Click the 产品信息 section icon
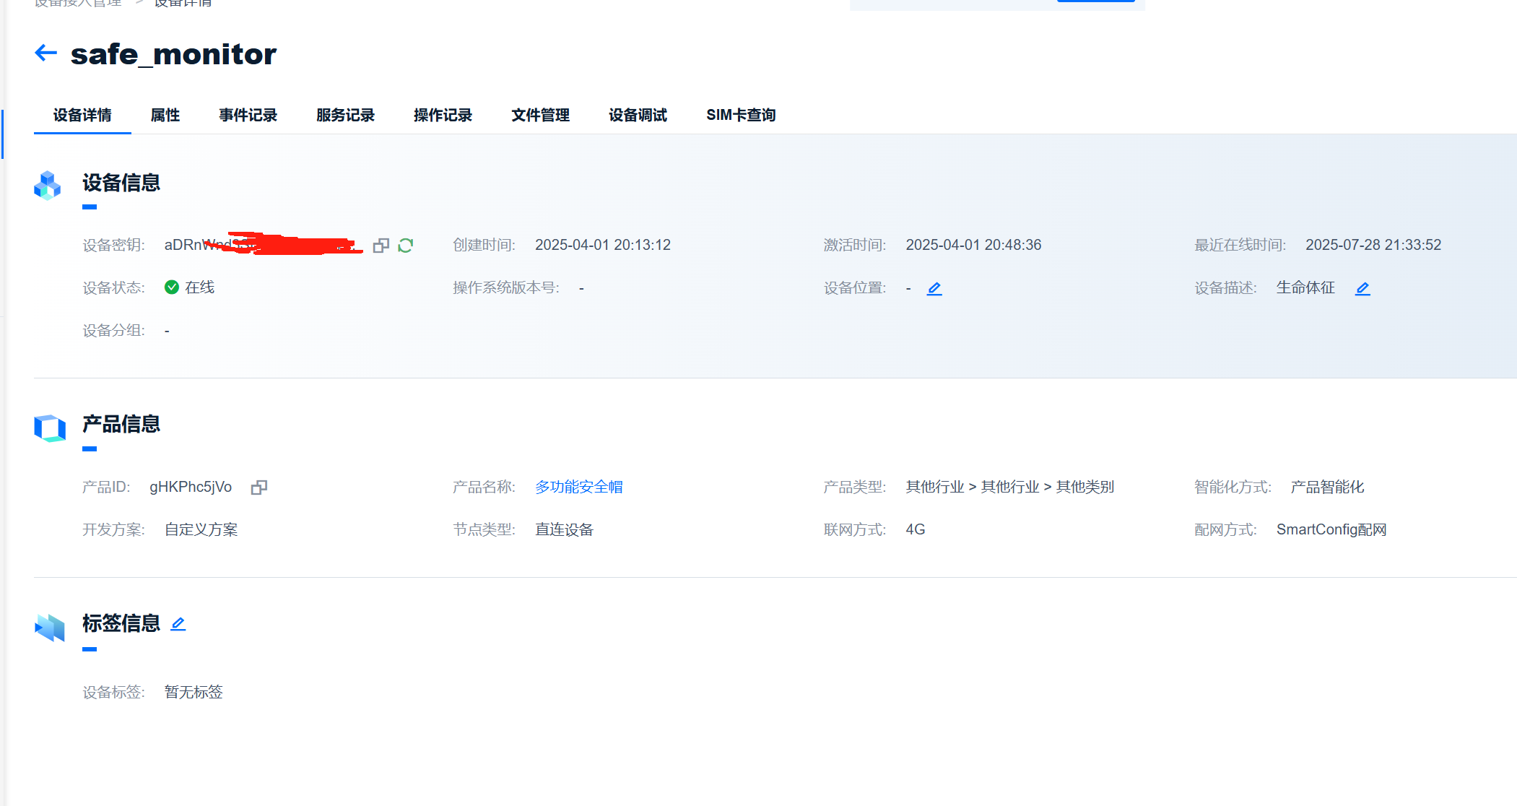Image resolution: width=1517 pixels, height=806 pixels. [x=49, y=428]
